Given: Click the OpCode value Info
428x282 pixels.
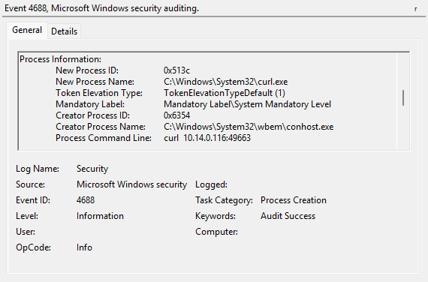Looking at the screenshot, I should tap(84, 247).
